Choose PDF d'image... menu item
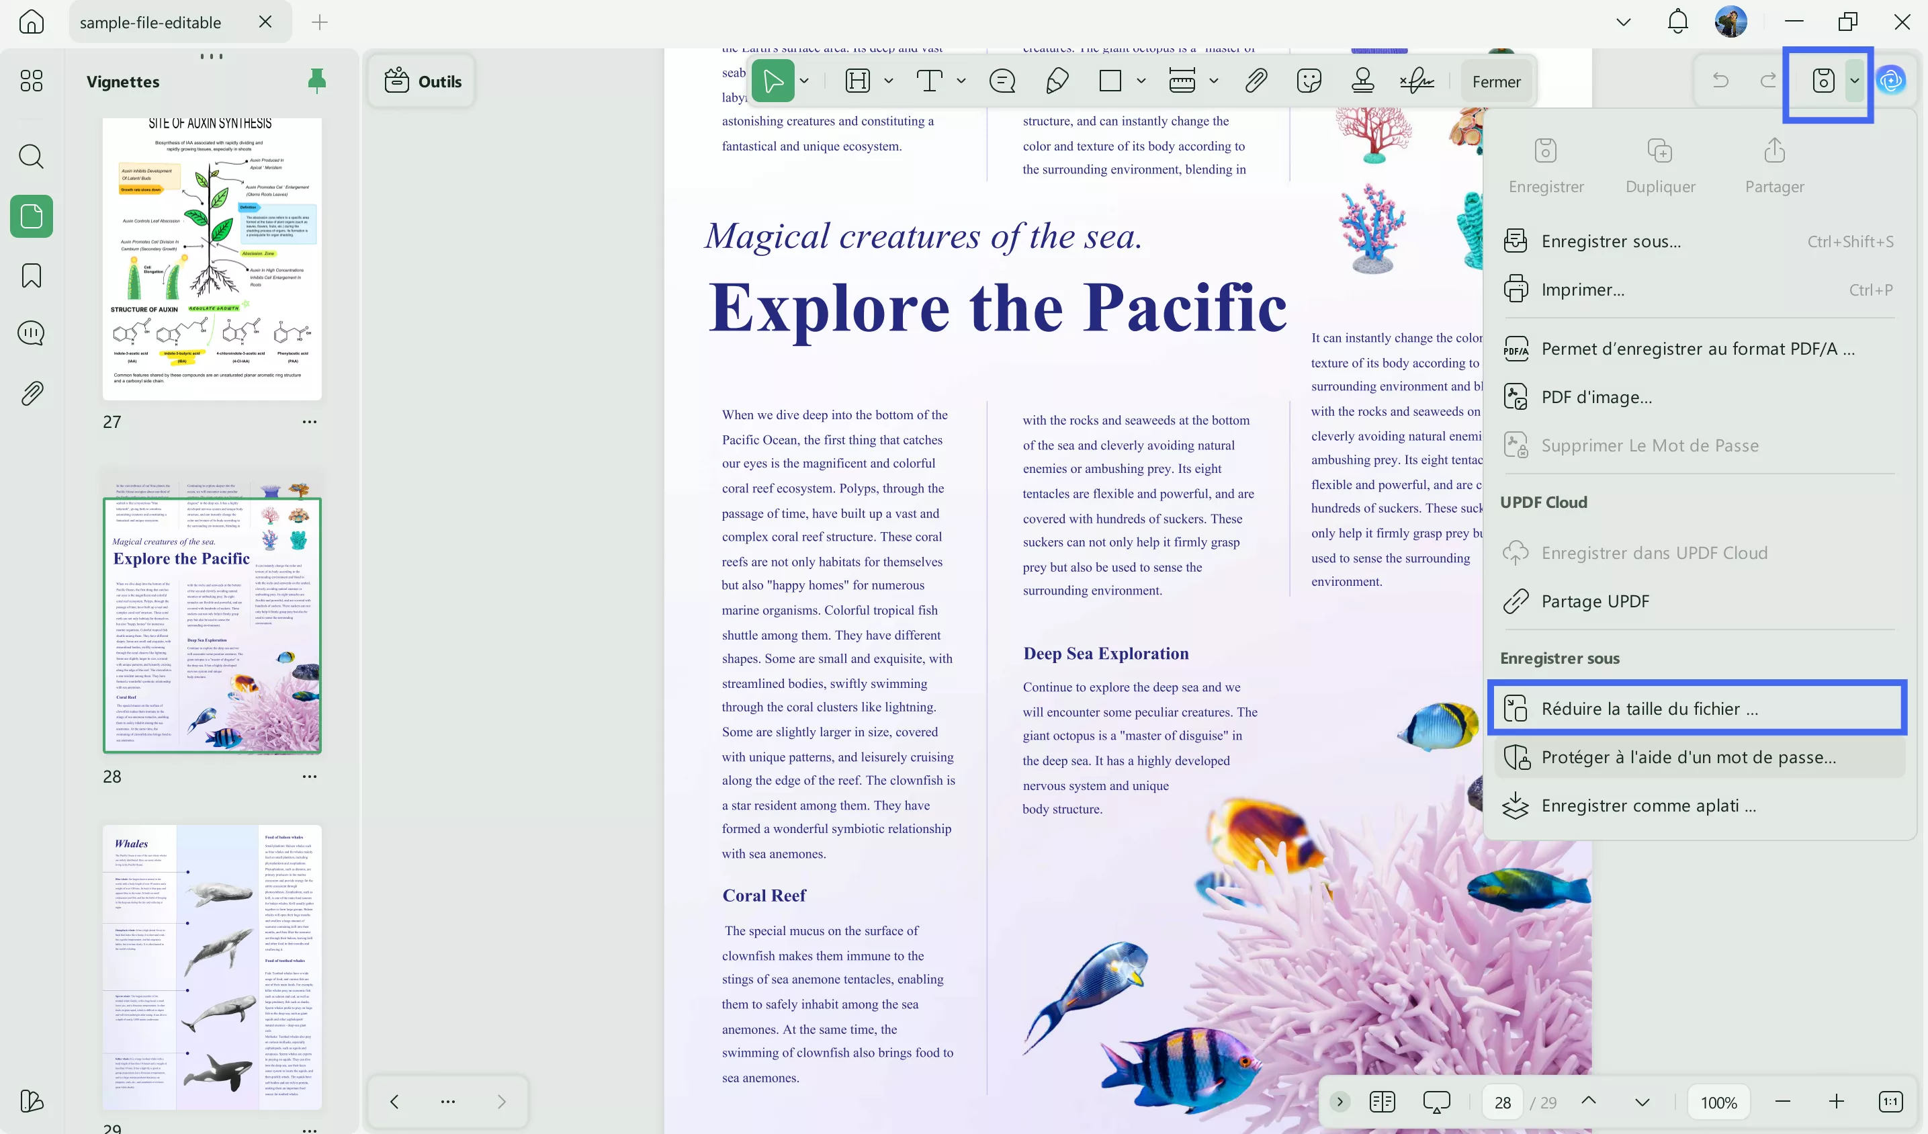The width and height of the screenshot is (1928, 1134). [x=1698, y=397]
